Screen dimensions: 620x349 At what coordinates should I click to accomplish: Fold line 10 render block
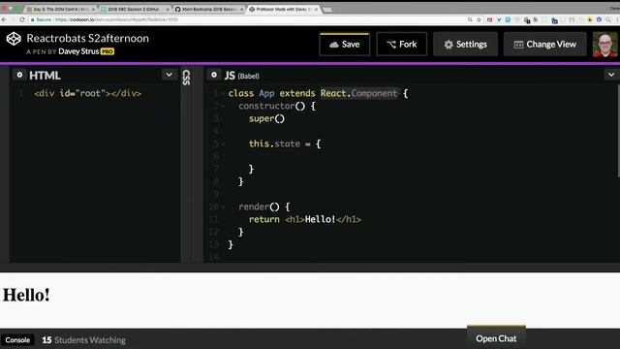[224, 206]
